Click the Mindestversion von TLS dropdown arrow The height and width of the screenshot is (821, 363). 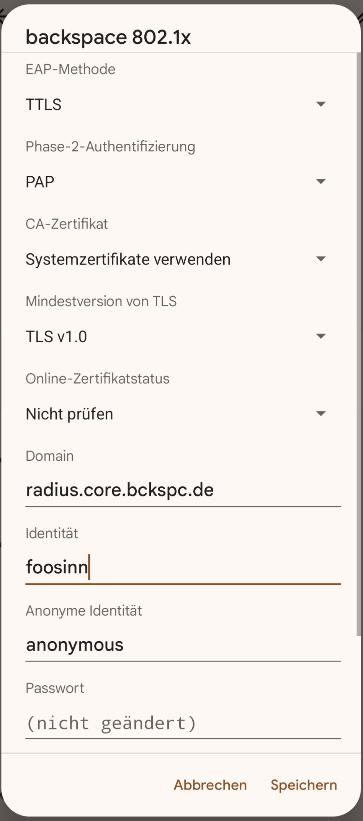[x=320, y=337]
